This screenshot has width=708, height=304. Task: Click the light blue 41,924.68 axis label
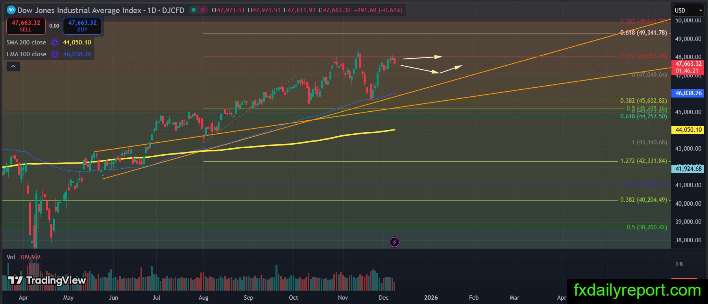688,169
